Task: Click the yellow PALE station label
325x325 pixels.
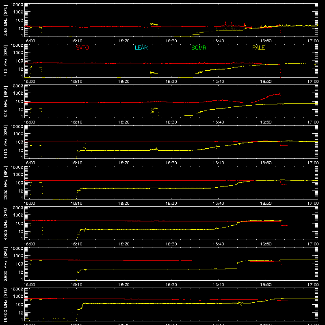Action: tap(258, 48)
